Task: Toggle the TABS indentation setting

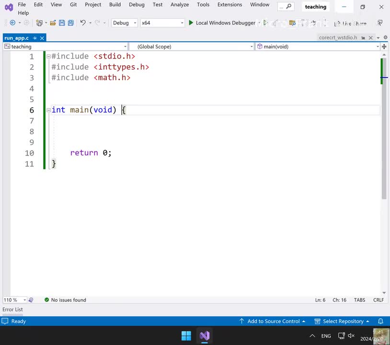Action: click(x=359, y=300)
